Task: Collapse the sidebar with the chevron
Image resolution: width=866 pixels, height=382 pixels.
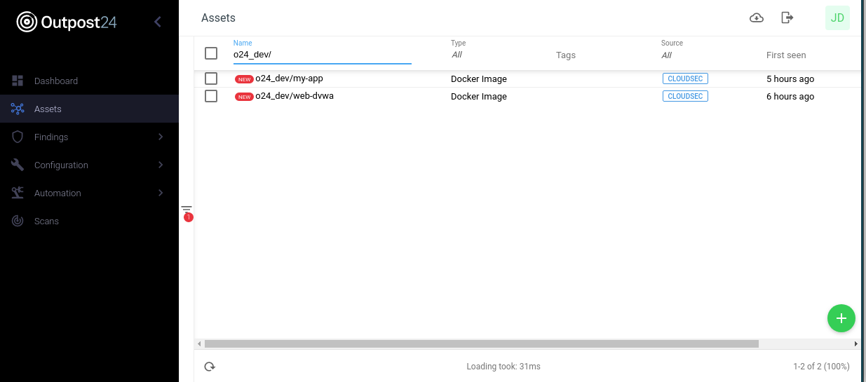Action: [157, 22]
